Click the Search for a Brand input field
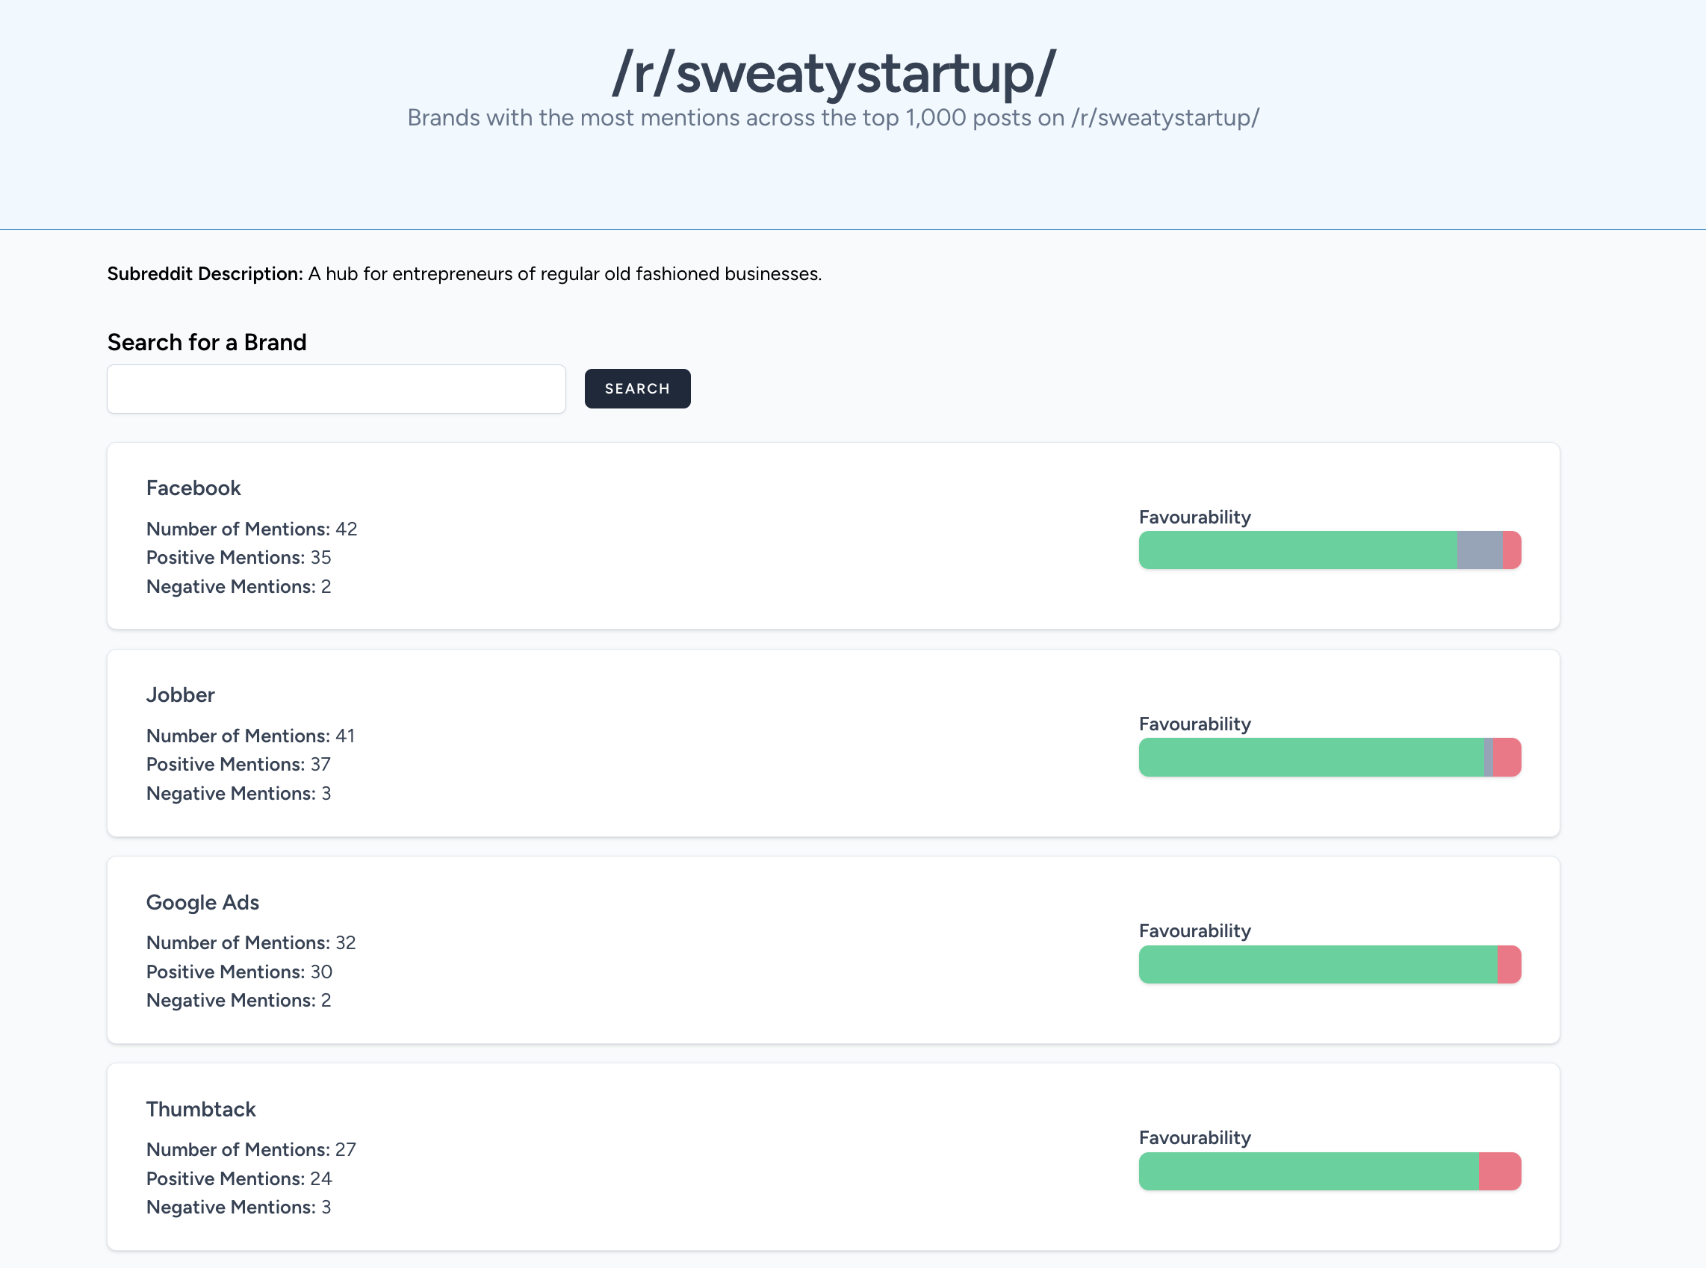1706x1268 pixels. [x=336, y=388]
